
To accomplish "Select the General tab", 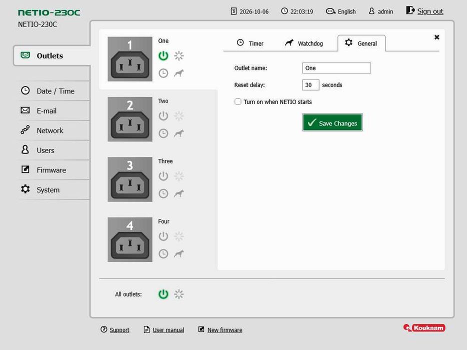I will coord(361,43).
